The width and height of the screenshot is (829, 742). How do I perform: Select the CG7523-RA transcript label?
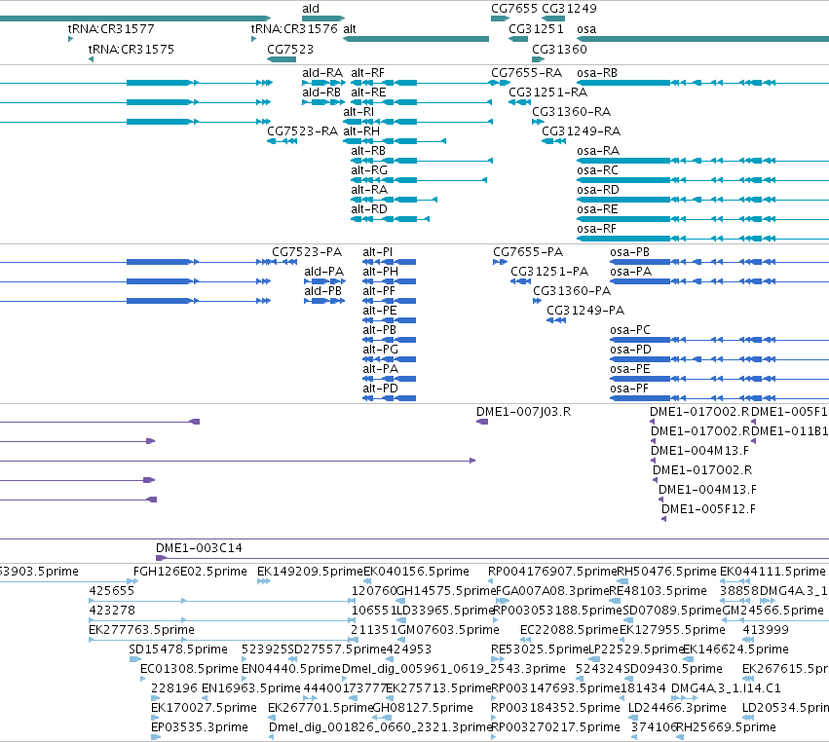(302, 131)
